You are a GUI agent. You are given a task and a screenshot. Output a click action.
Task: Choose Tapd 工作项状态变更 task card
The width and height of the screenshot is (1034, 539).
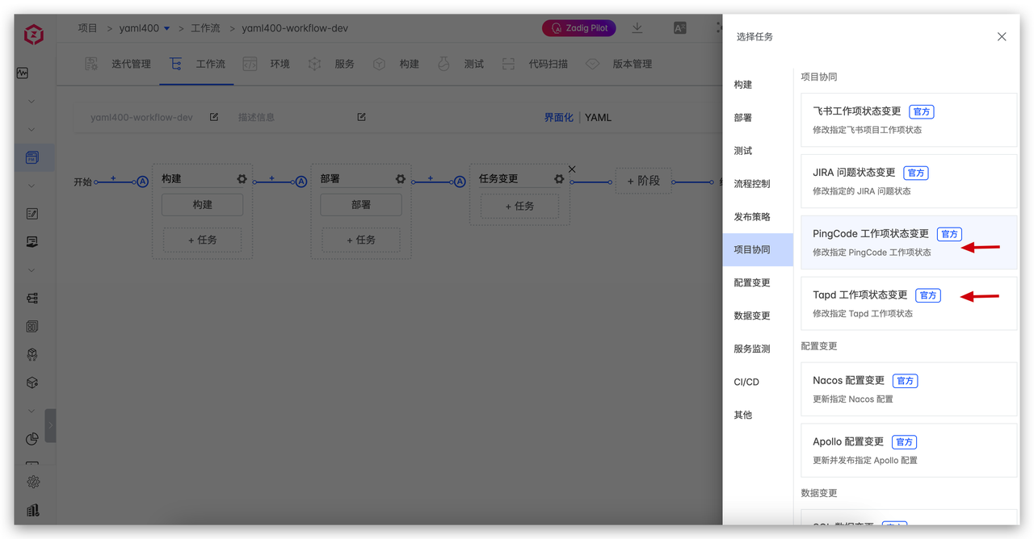909,303
